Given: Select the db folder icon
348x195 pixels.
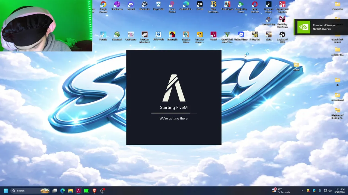Looking at the screenshot, I should (337, 82).
